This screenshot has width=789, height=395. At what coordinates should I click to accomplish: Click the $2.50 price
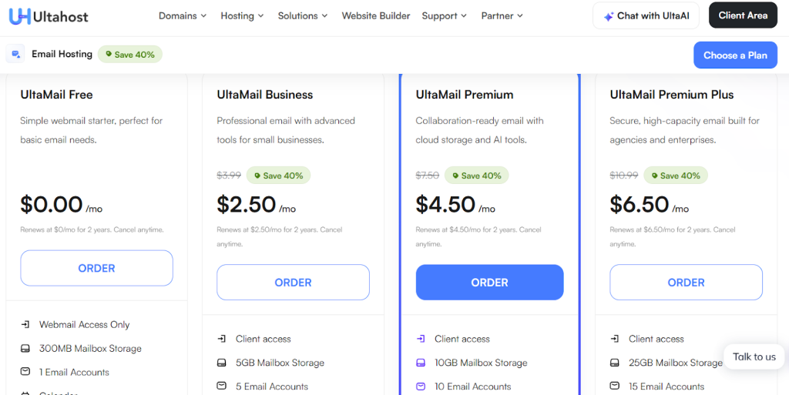coord(247,204)
